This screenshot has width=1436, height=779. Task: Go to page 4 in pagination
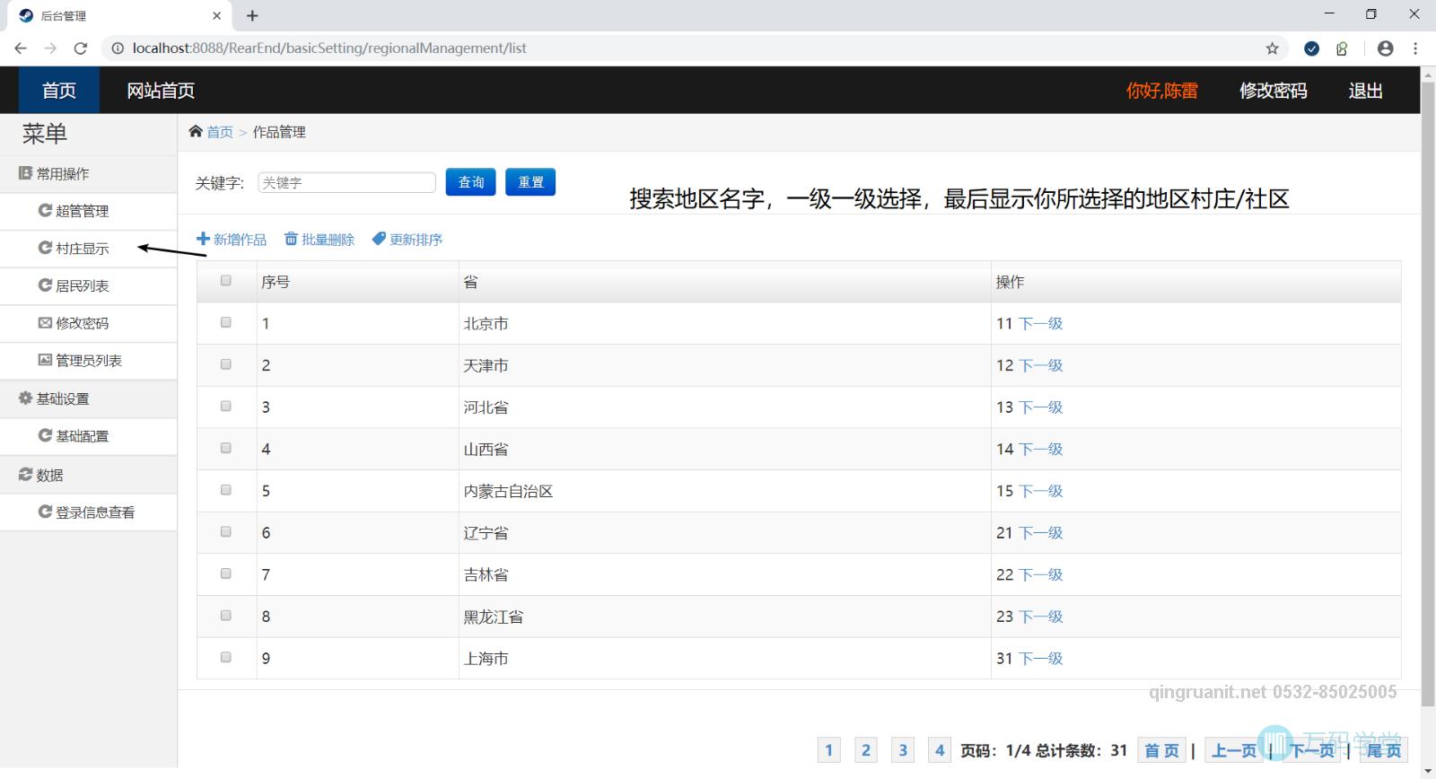pos(940,750)
